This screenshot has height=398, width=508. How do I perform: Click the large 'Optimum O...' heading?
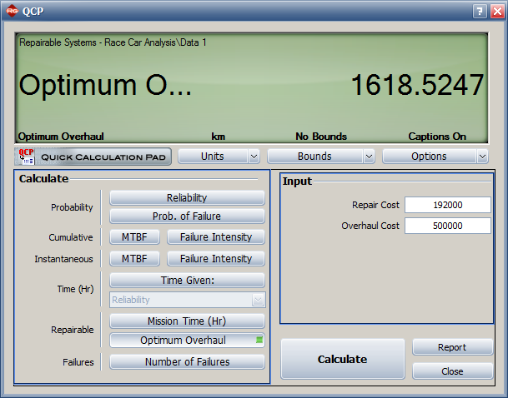(x=105, y=86)
